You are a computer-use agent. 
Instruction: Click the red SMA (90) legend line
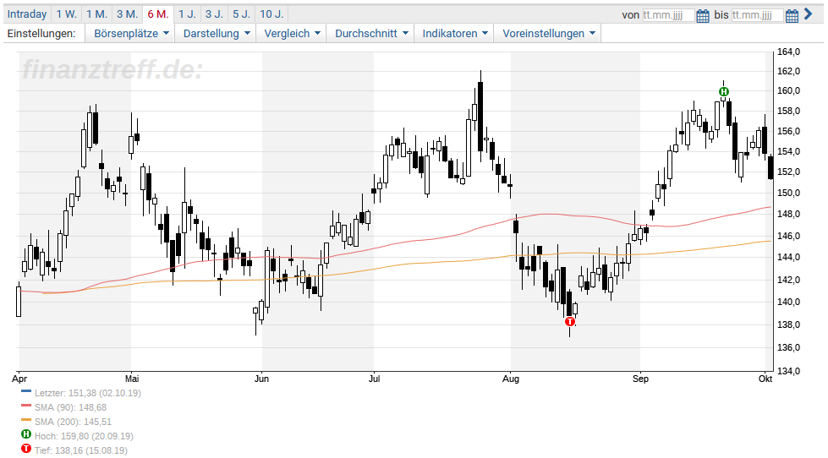tap(26, 406)
